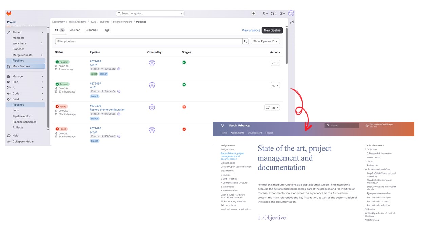434x244 pixels.
Task: Switch to the Finished pipelines tab
Action: [x=75, y=30]
